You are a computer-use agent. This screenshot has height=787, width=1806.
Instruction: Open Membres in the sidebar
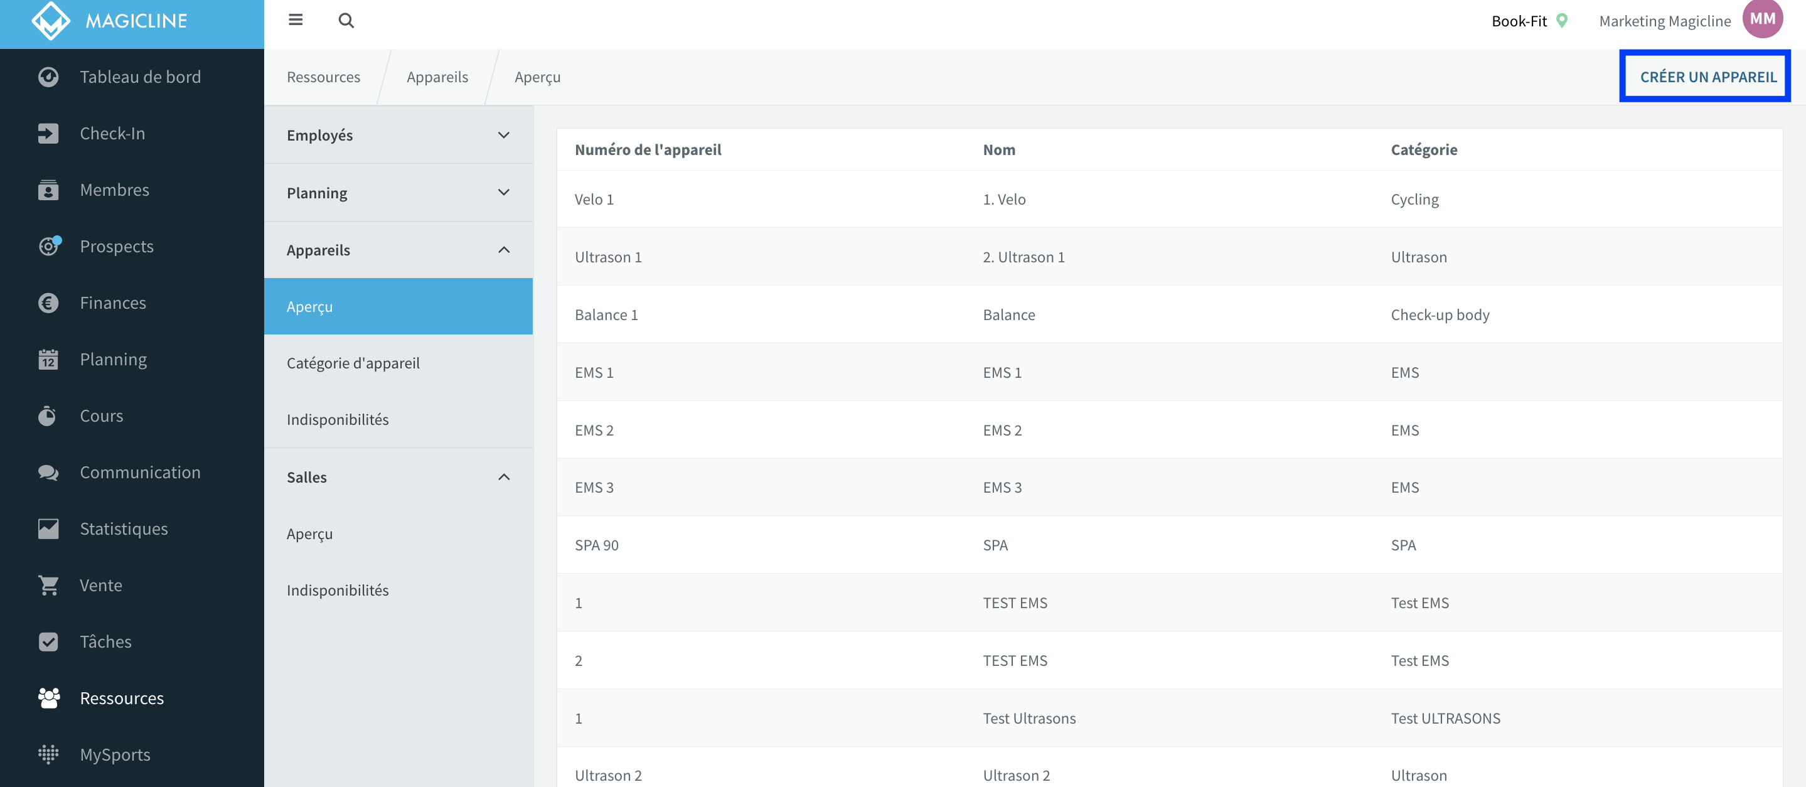click(x=132, y=190)
